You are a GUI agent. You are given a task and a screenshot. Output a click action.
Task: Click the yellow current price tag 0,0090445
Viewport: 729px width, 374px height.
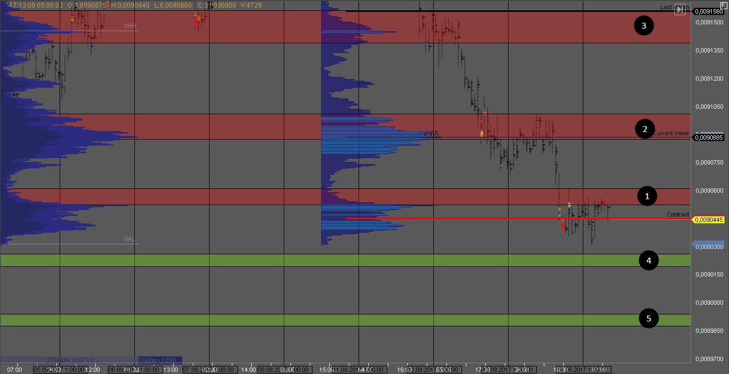[709, 220]
